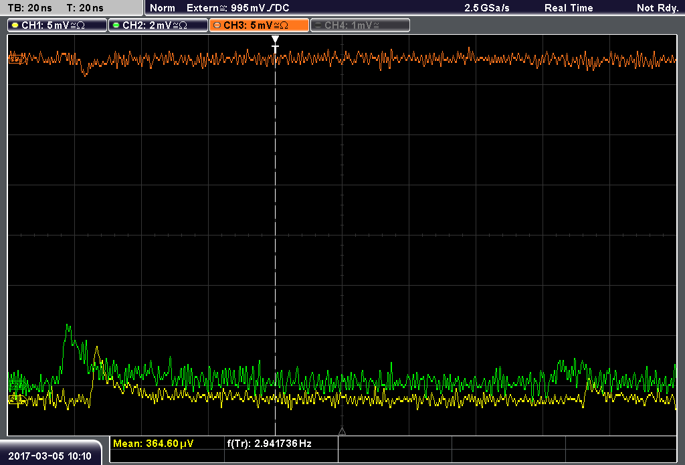Click the f(Tr): 2.941736 Hz measurement
The height and width of the screenshot is (465, 685).
point(269,444)
